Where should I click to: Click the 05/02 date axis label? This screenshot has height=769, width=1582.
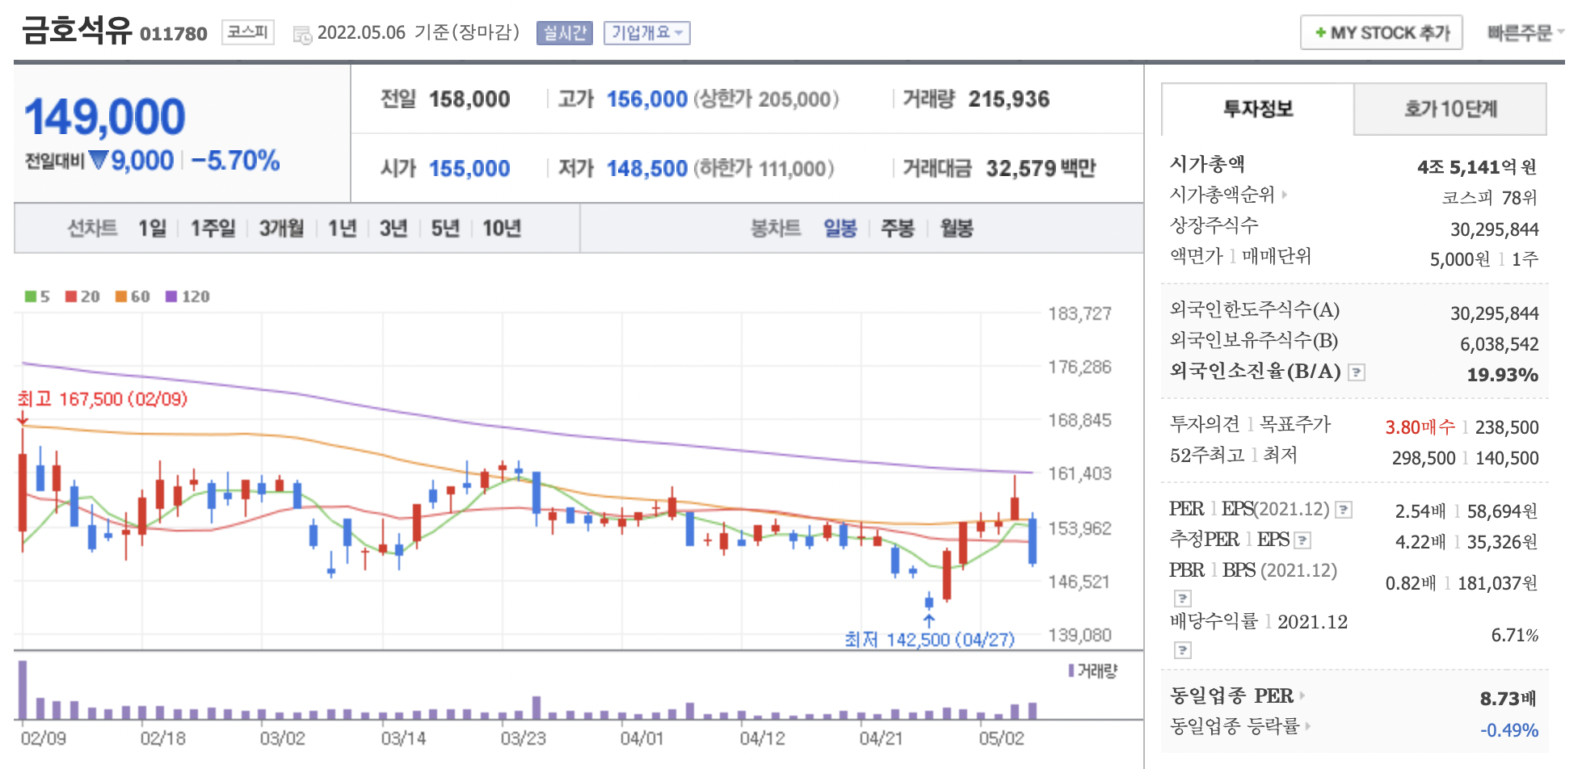[1002, 738]
